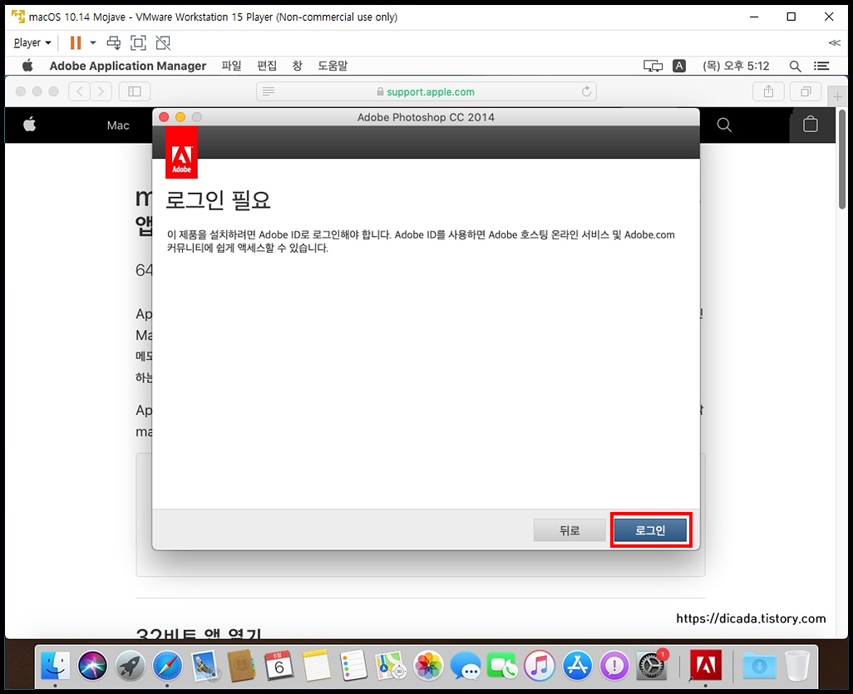Open Finder from the Dock
Screen dimensions: 853x694
56,665
